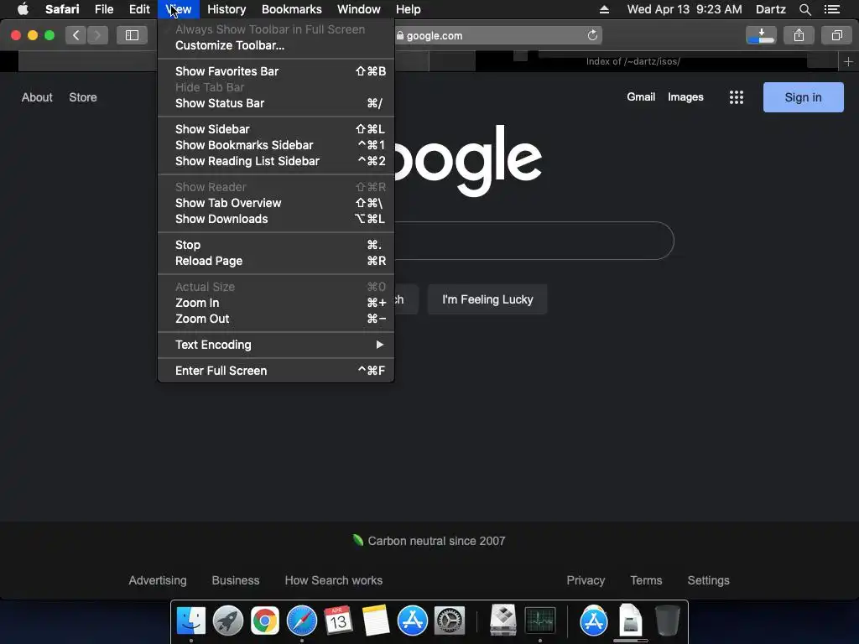The width and height of the screenshot is (859, 644).
Task: Open Launchpad rocket in the Dock
Action: [x=228, y=621]
